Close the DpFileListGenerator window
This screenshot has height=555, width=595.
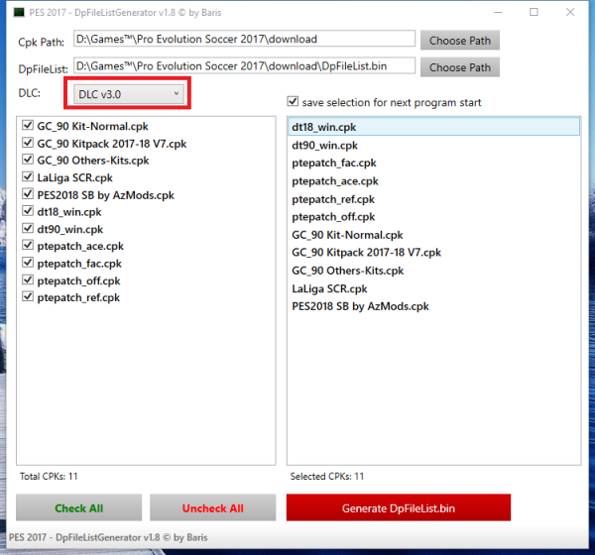point(570,12)
